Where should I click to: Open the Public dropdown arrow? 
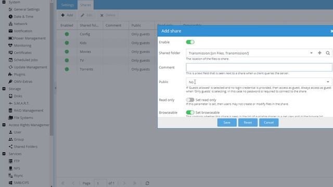click(x=328, y=82)
